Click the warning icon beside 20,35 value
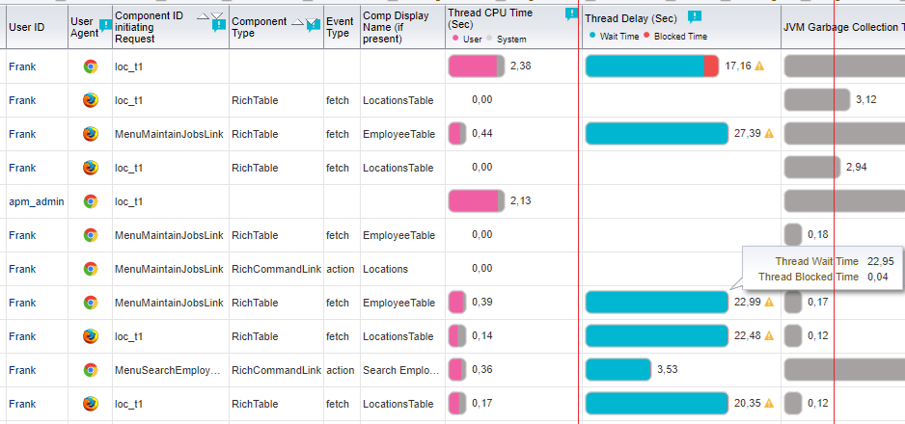905x424 pixels. click(x=769, y=403)
